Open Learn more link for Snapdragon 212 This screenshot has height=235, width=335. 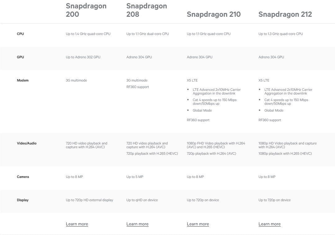tap(270, 224)
